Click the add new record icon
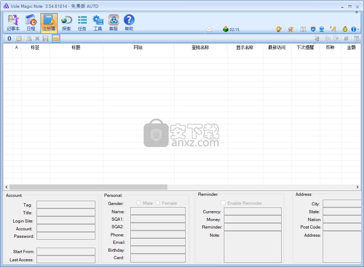364x267 pixels. click(x=29, y=38)
